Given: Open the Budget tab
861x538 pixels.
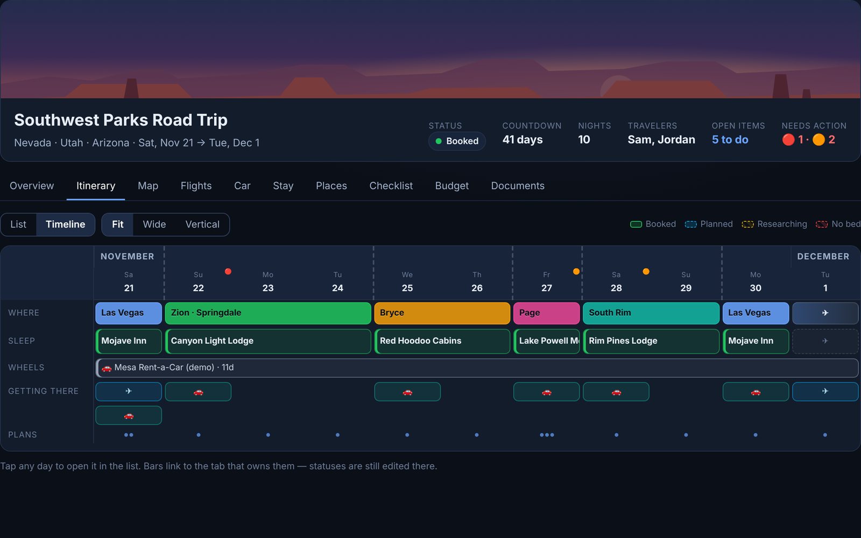Looking at the screenshot, I should point(452,186).
